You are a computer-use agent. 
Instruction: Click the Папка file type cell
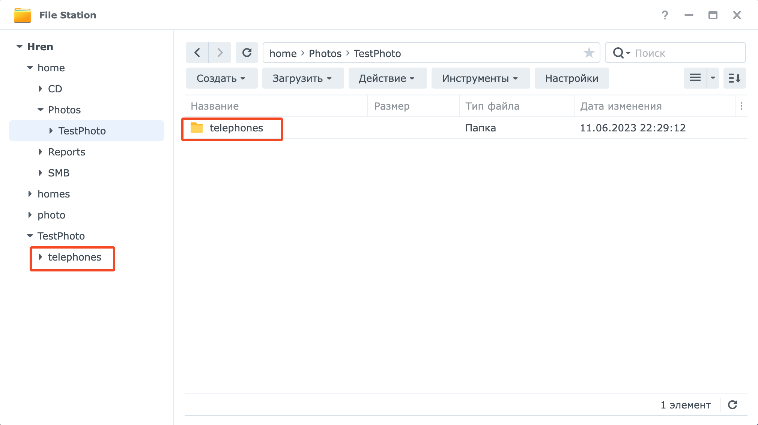coord(481,128)
